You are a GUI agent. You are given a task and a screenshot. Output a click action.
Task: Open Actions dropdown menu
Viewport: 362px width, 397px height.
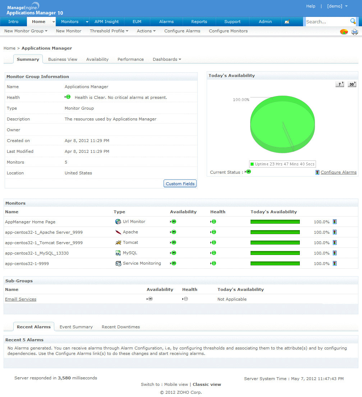[x=146, y=31]
